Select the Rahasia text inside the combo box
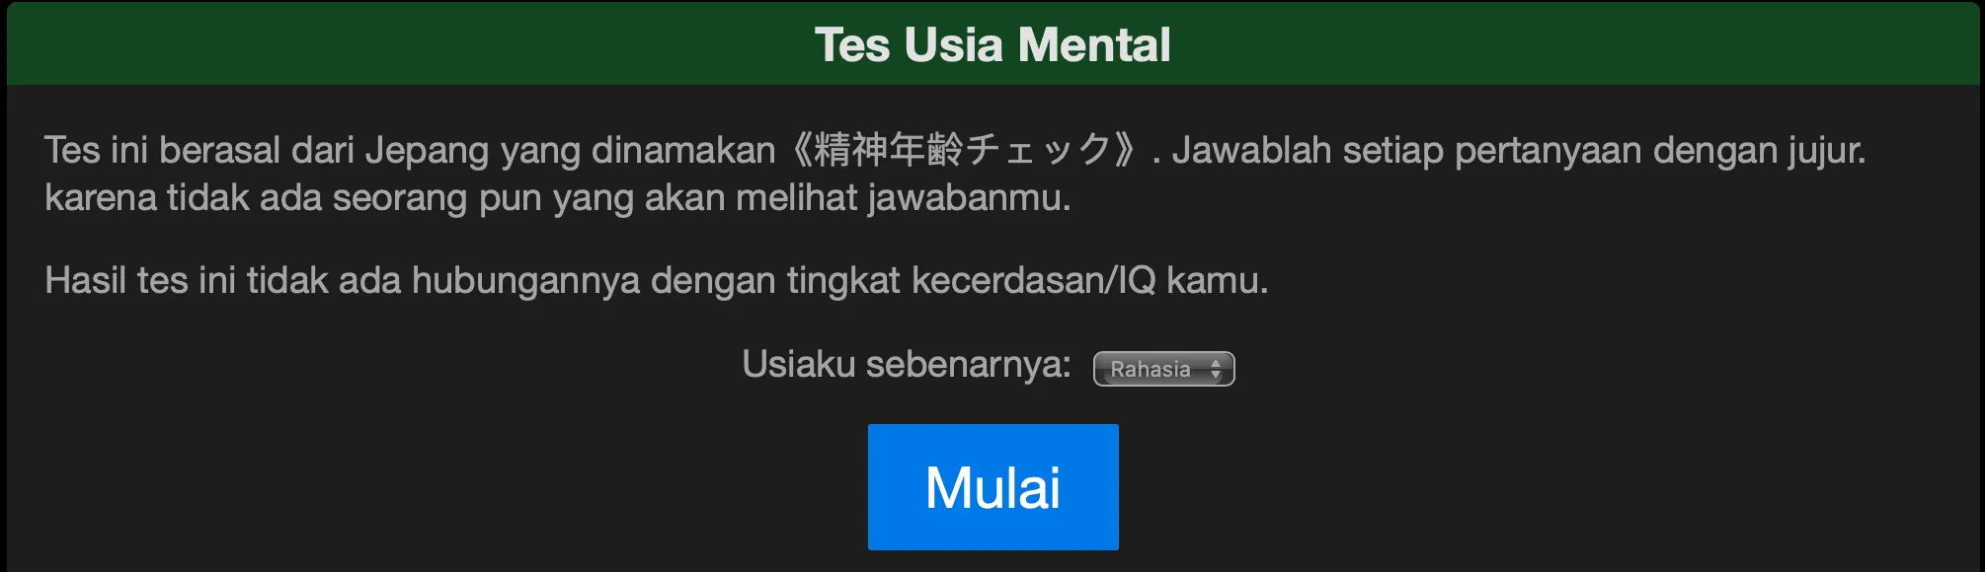 coord(1151,369)
